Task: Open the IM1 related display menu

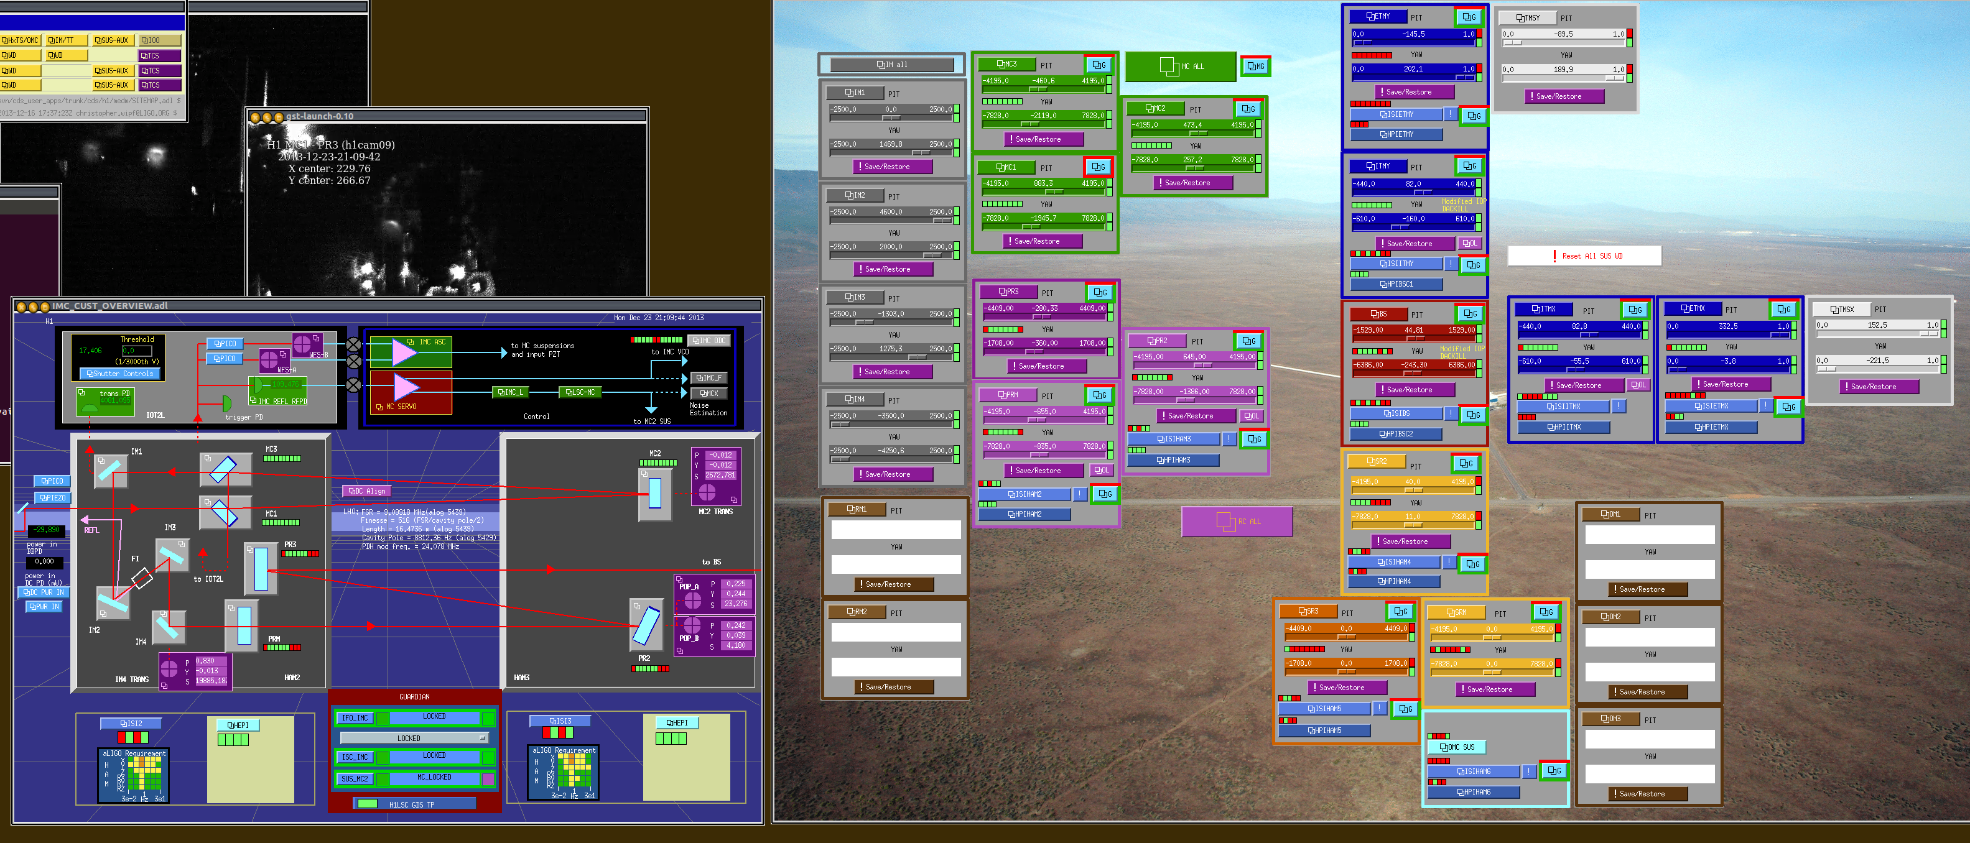Action: pos(854,93)
